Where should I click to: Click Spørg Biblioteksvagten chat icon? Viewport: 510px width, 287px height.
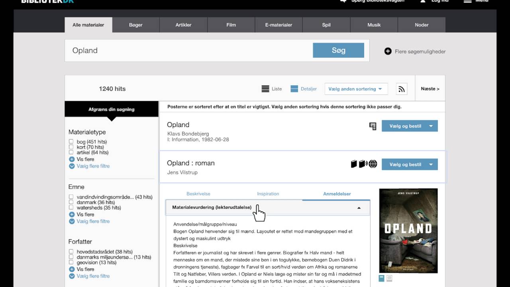(x=343, y=1)
